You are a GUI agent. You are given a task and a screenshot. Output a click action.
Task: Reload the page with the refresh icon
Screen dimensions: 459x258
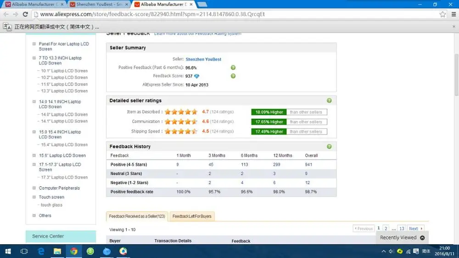[25, 14]
